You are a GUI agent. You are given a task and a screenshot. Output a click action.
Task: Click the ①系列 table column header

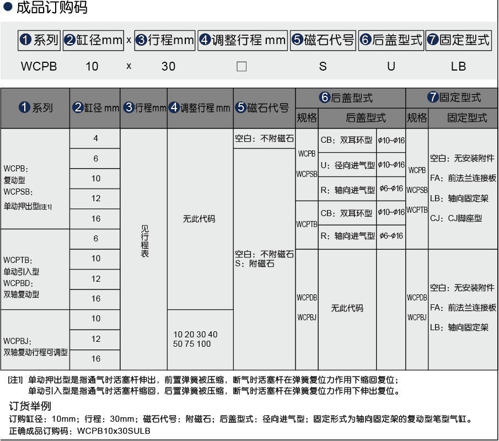[x=35, y=108]
